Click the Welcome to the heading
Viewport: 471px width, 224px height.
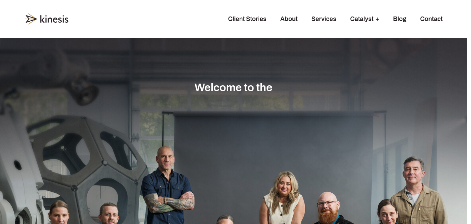click(x=233, y=87)
